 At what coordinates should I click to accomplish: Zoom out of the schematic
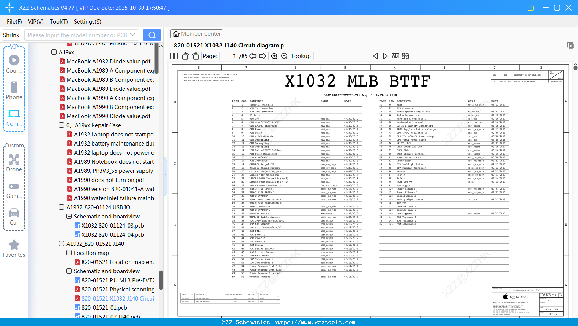(284, 56)
